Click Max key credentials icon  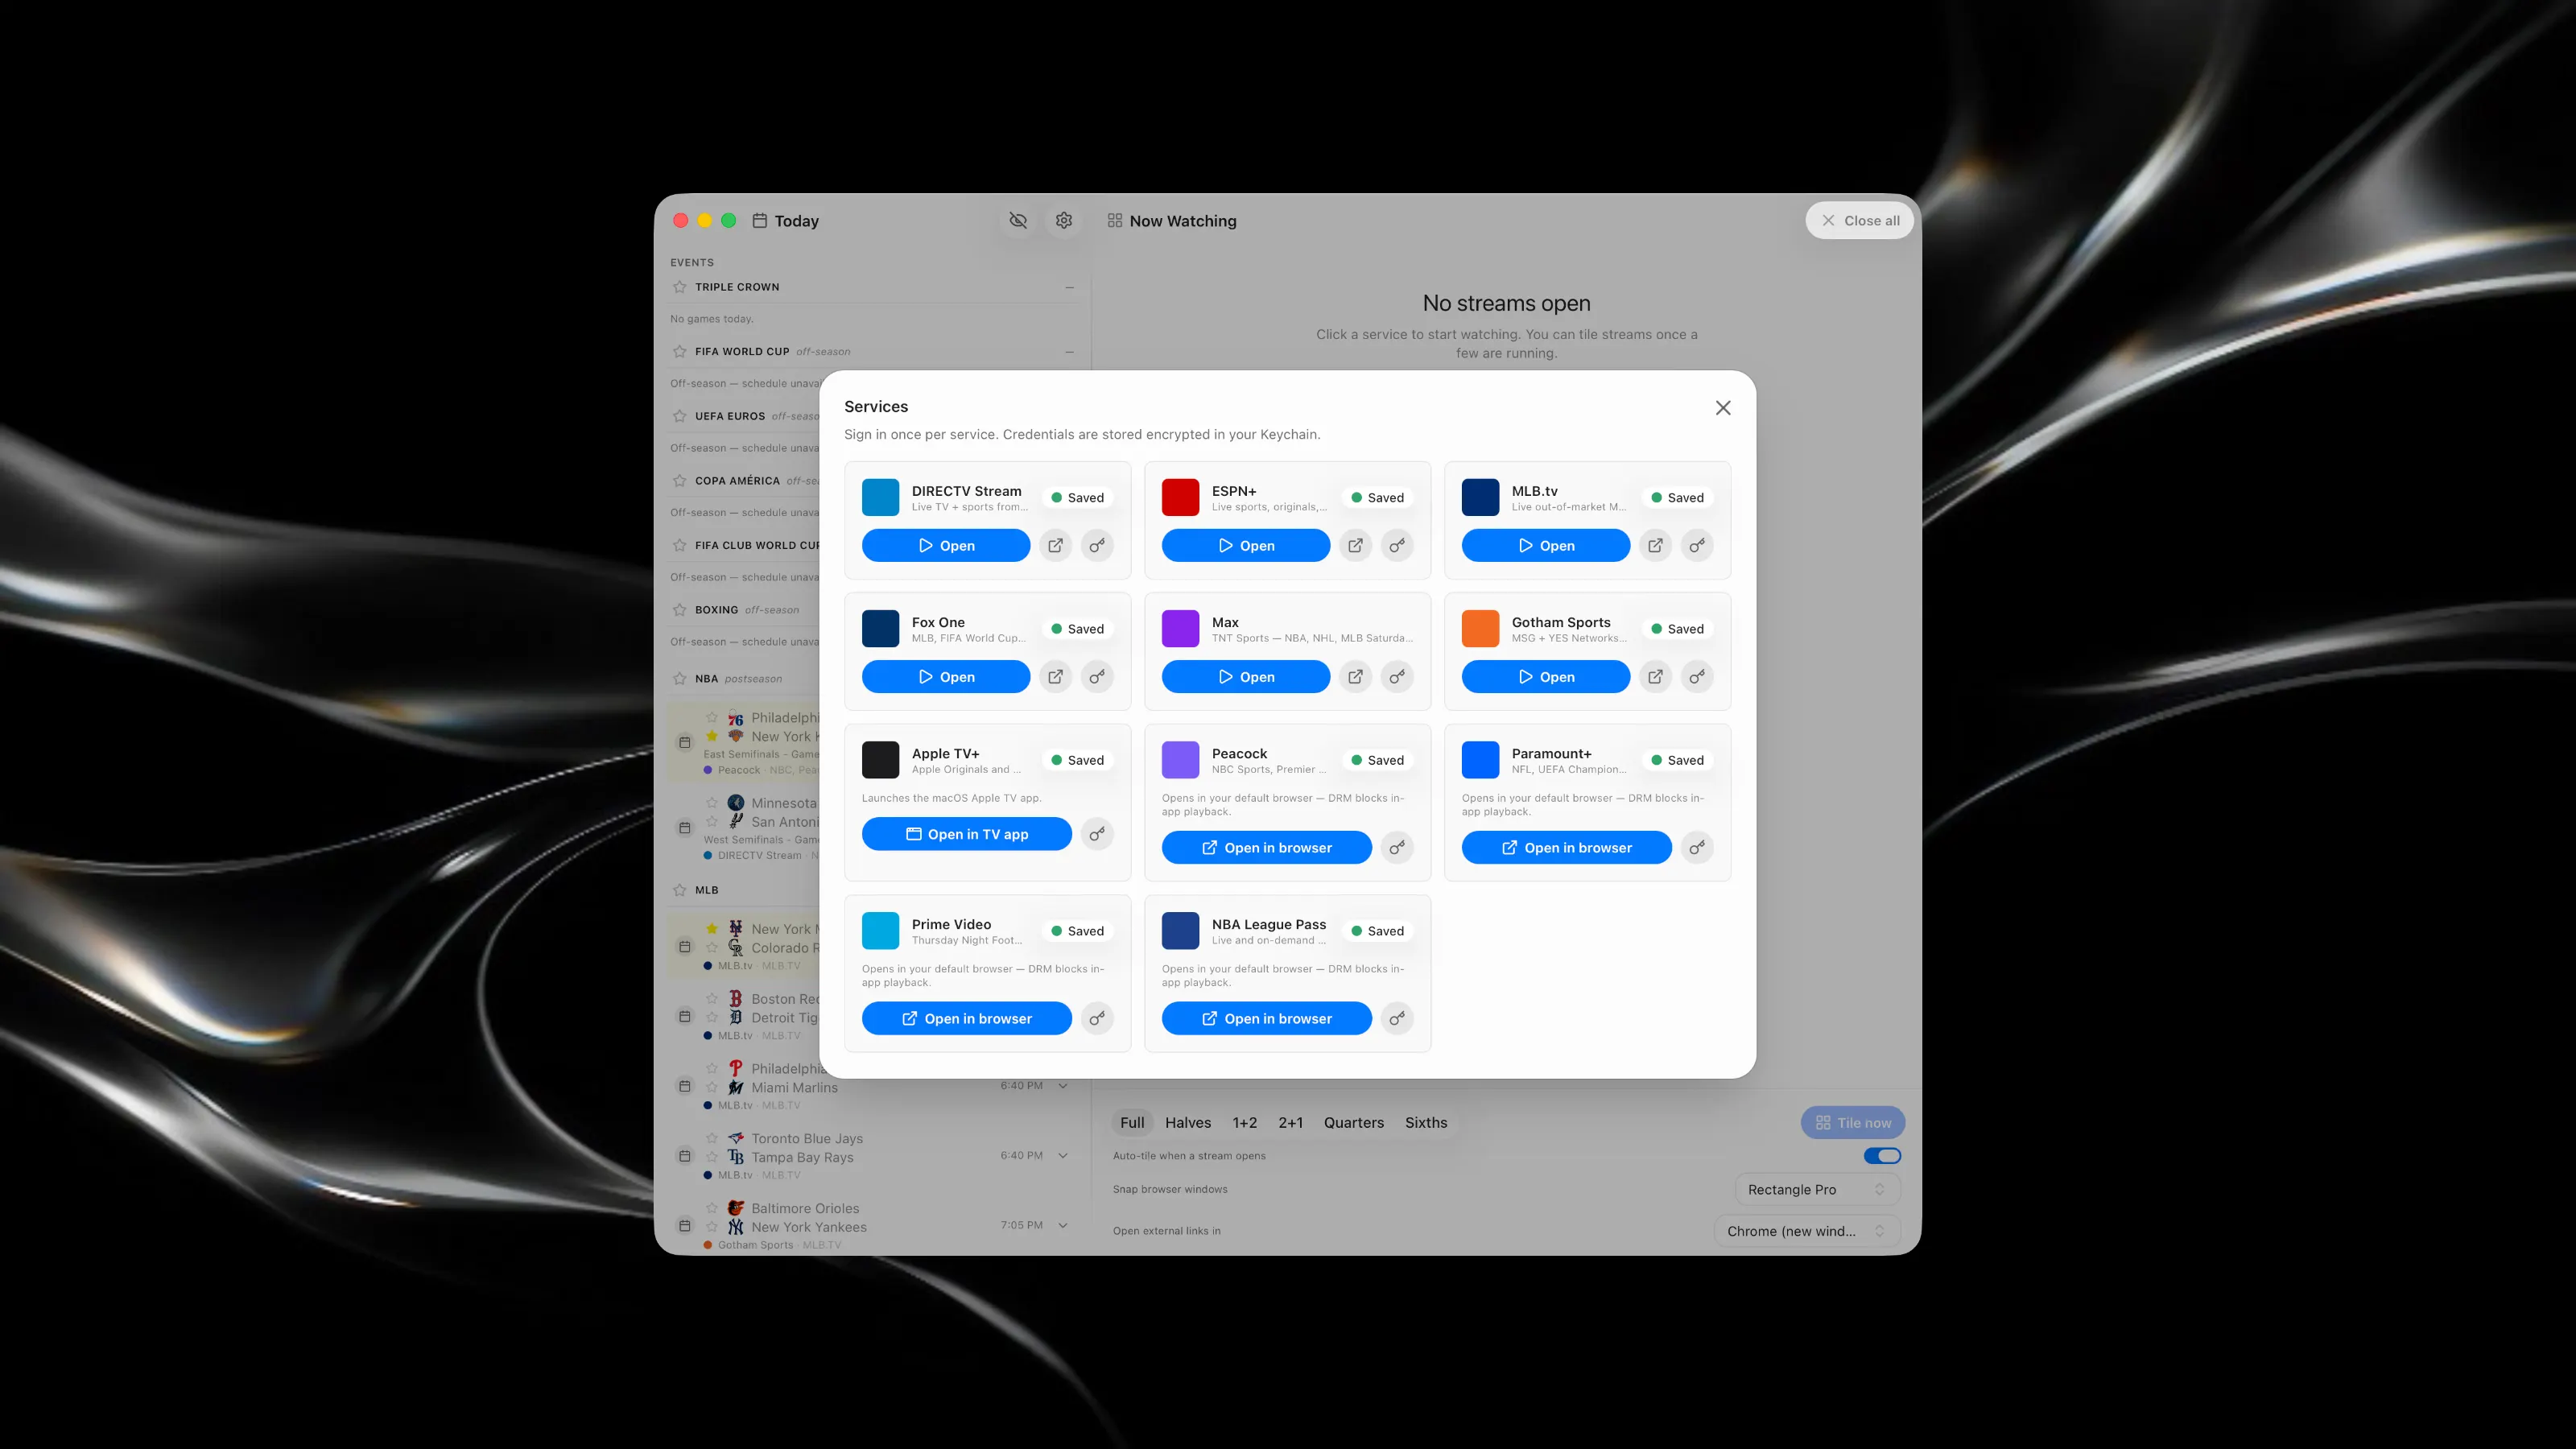1397,676
